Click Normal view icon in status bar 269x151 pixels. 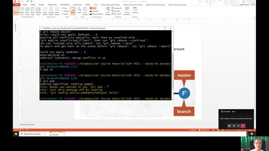[x=213, y=130]
